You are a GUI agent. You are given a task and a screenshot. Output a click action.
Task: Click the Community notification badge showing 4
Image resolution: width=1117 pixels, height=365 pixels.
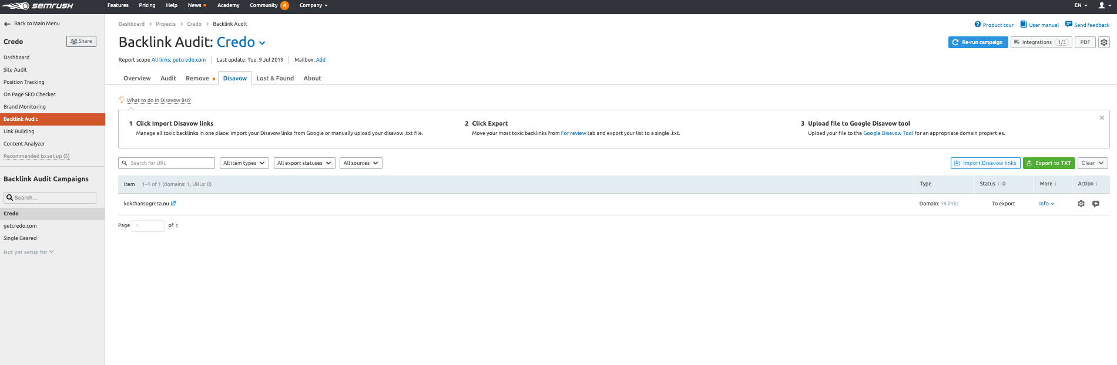[284, 5]
